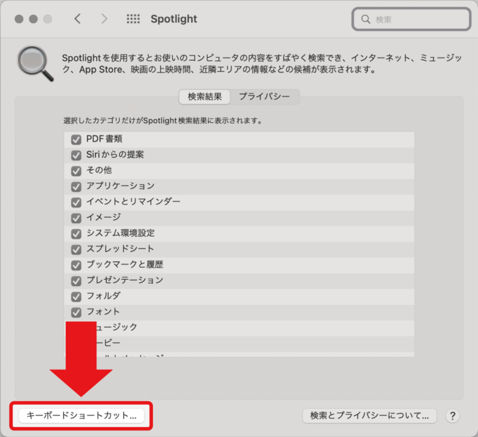Toggle the フォント checkbox
Image resolution: width=478 pixels, height=437 pixels.
pos(76,312)
